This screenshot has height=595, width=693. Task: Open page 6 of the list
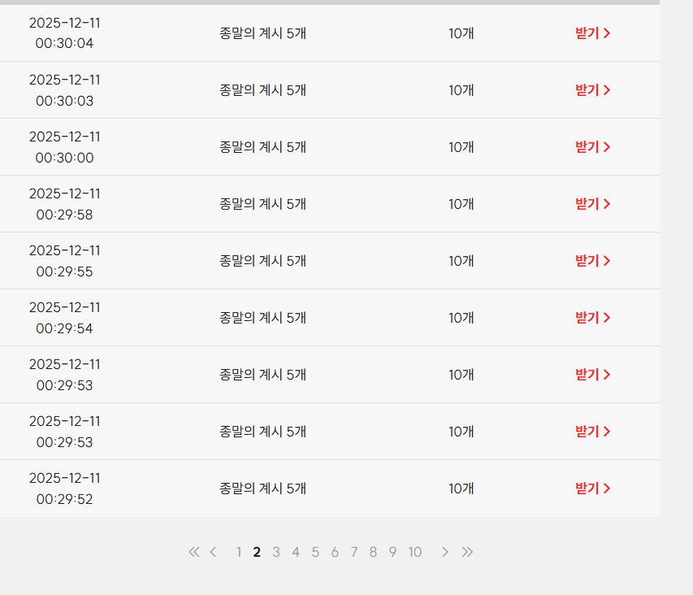[x=335, y=552]
